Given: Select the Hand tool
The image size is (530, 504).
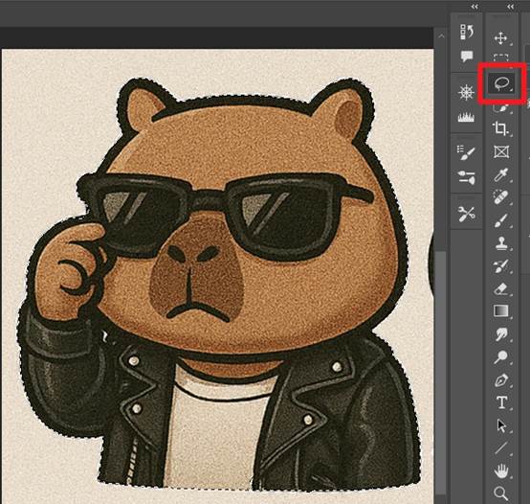Looking at the screenshot, I should 501,470.
